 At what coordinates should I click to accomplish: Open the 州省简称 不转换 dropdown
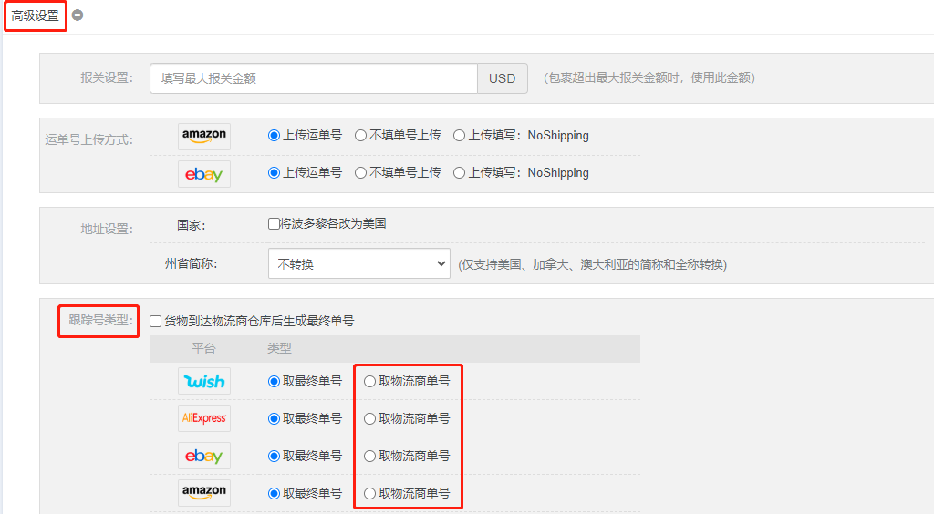click(x=359, y=263)
